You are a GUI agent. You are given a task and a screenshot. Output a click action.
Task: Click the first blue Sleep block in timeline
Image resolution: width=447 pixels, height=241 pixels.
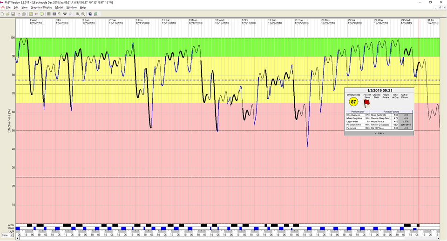pyautogui.click(x=18, y=228)
